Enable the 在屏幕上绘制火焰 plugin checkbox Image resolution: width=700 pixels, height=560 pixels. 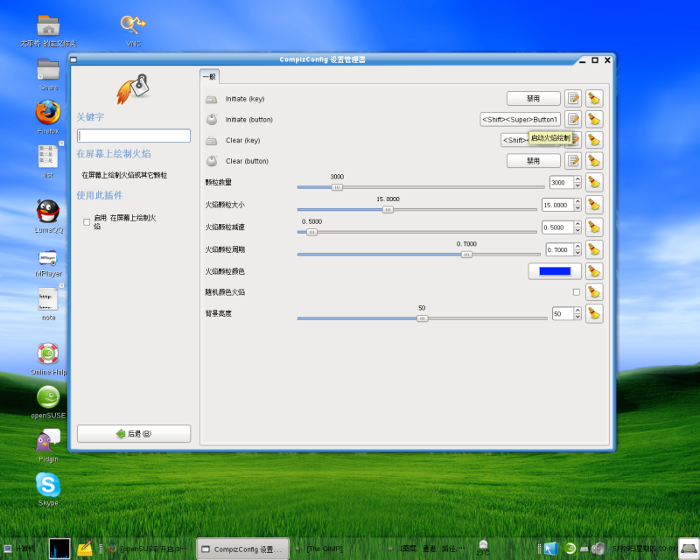click(87, 222)
